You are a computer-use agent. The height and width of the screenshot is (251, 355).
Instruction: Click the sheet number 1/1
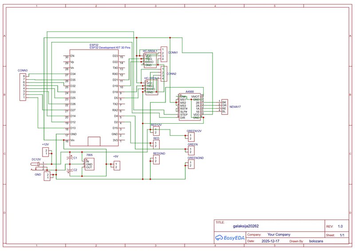(342, 235)
